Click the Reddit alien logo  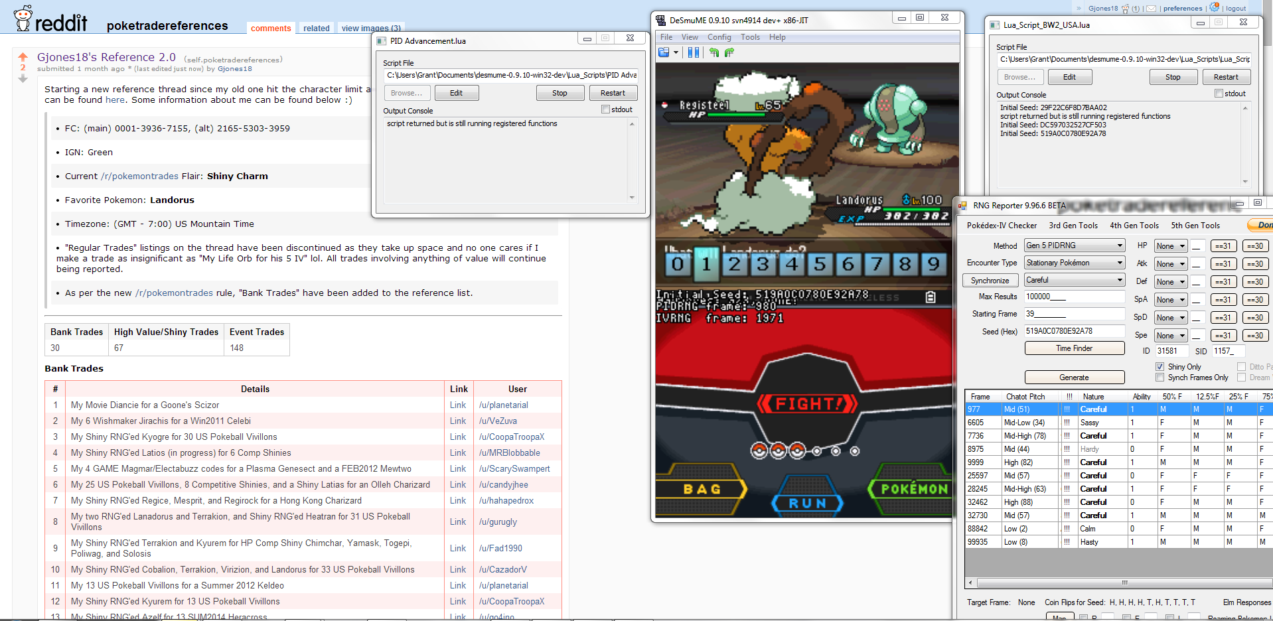point(23,19)
